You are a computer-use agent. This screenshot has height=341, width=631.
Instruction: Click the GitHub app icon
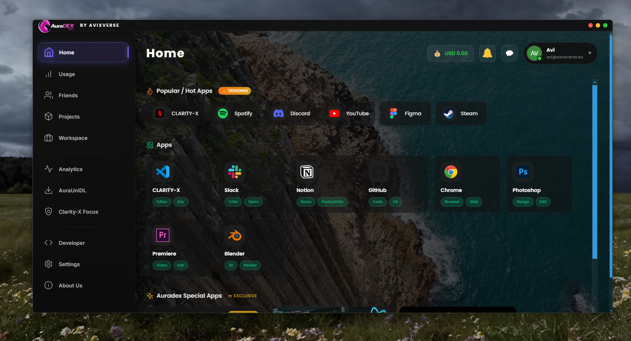(379, 172)
